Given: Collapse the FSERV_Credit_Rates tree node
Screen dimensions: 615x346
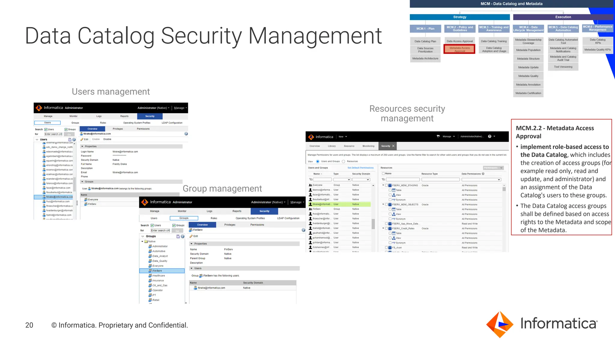Looking at the screenshot, I should coord(383,229).
